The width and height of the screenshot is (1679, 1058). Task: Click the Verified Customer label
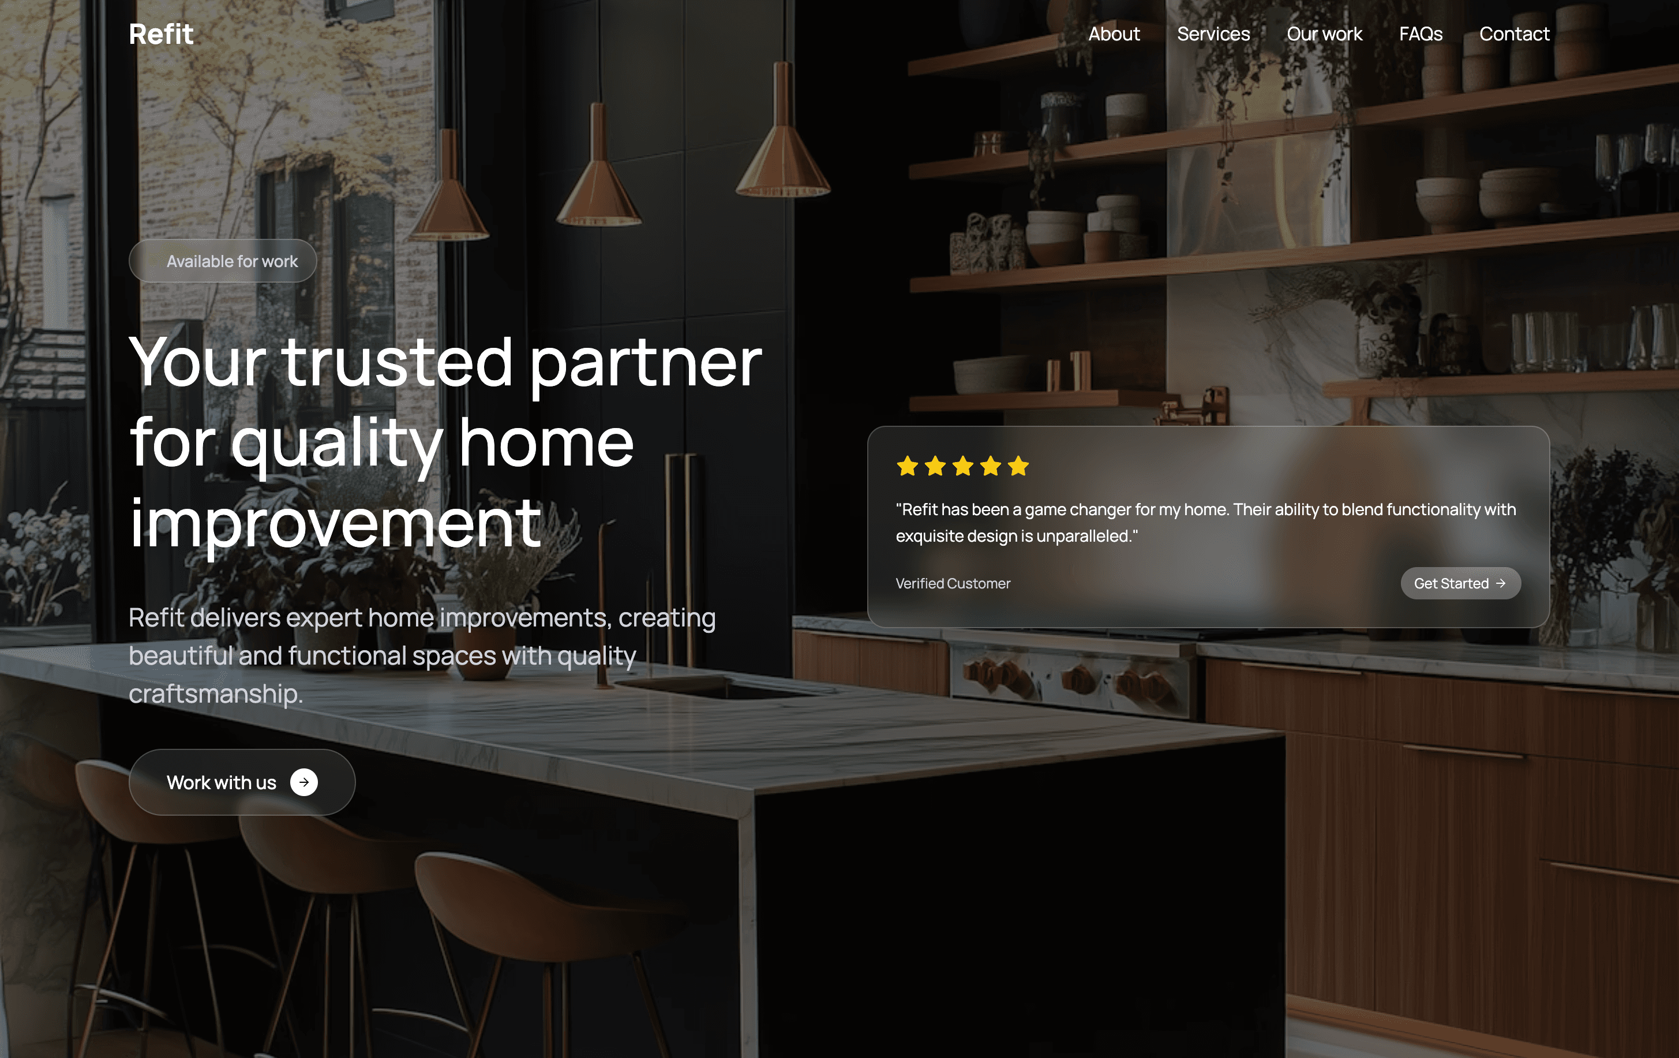click(953, 583)
